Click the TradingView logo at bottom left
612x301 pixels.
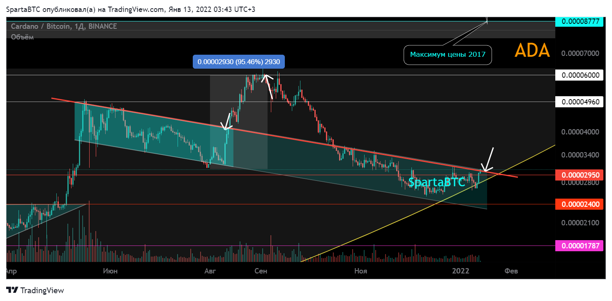click(35, 290)
